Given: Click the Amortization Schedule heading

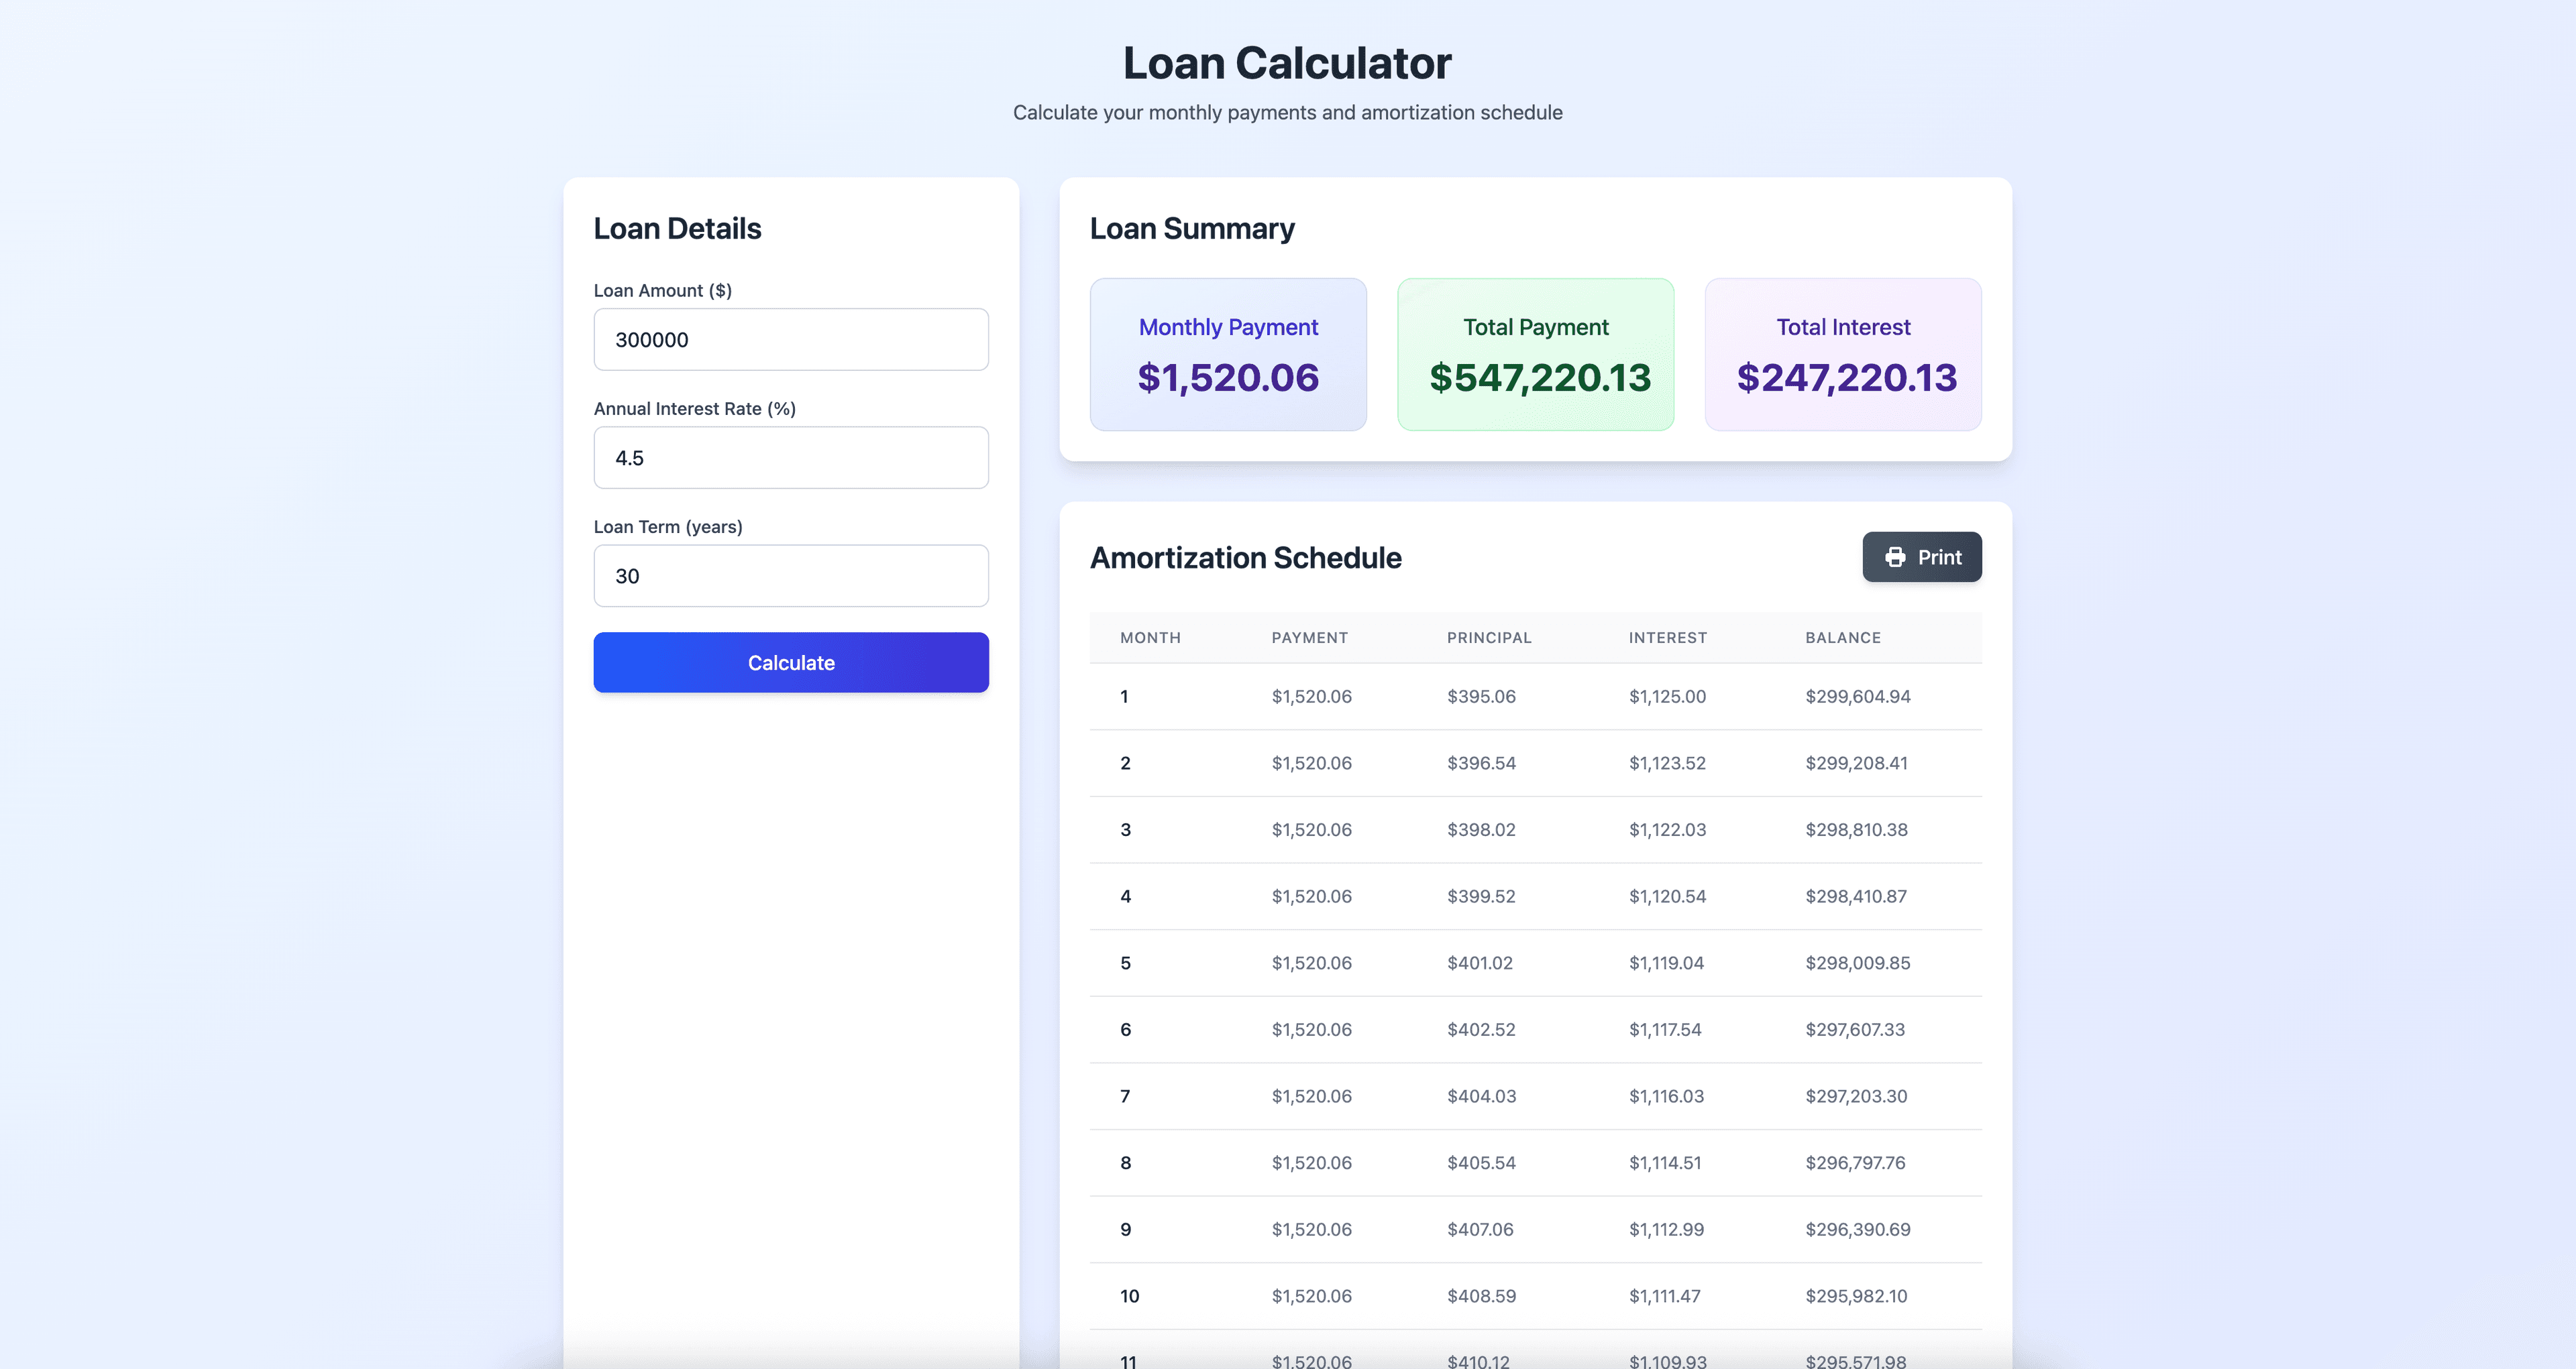Looking at the screenshot, I should (1245, 558).
